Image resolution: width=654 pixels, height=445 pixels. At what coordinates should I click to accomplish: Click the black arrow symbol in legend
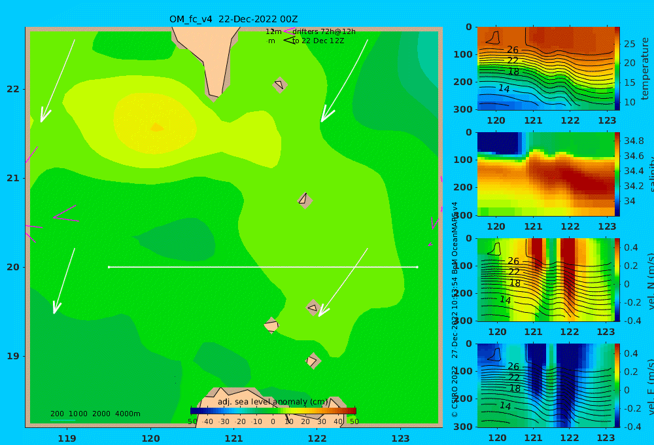coord(289,41)
